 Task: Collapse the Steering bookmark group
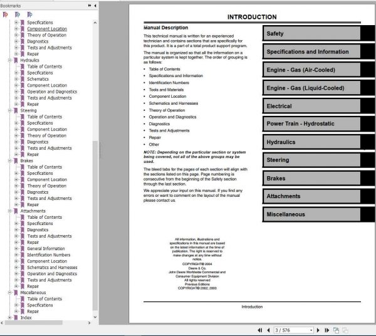(x=9, y=110)
